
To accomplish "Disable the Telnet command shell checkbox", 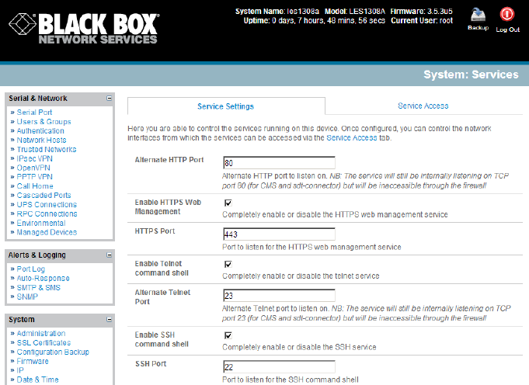I will [x=228, y=265].
